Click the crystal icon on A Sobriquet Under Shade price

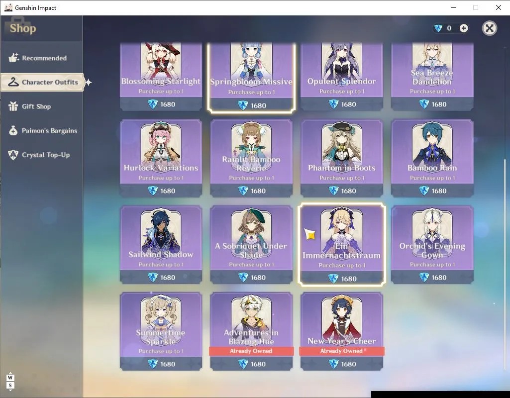click(243, 277)
